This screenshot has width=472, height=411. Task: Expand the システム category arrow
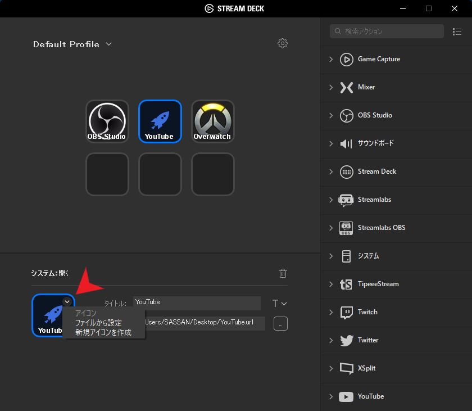331,256
